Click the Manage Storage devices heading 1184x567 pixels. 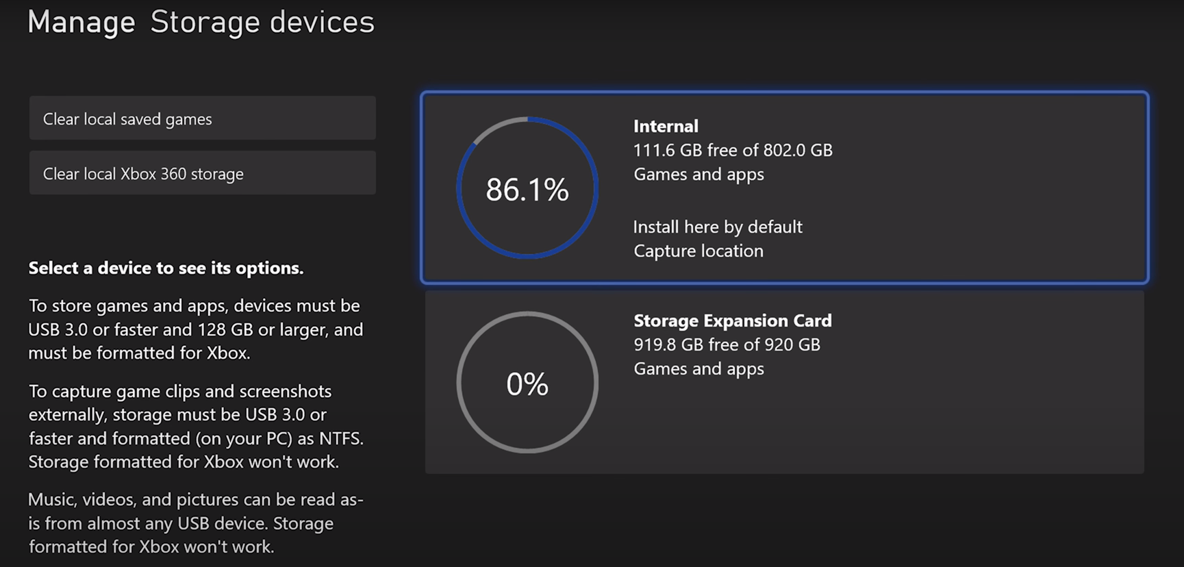coord(201,22)
